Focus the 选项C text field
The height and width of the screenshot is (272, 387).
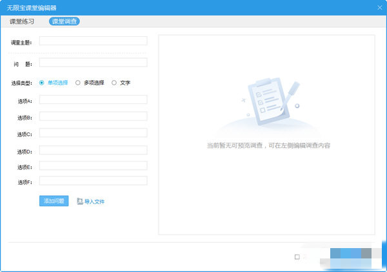coord(94,133)
